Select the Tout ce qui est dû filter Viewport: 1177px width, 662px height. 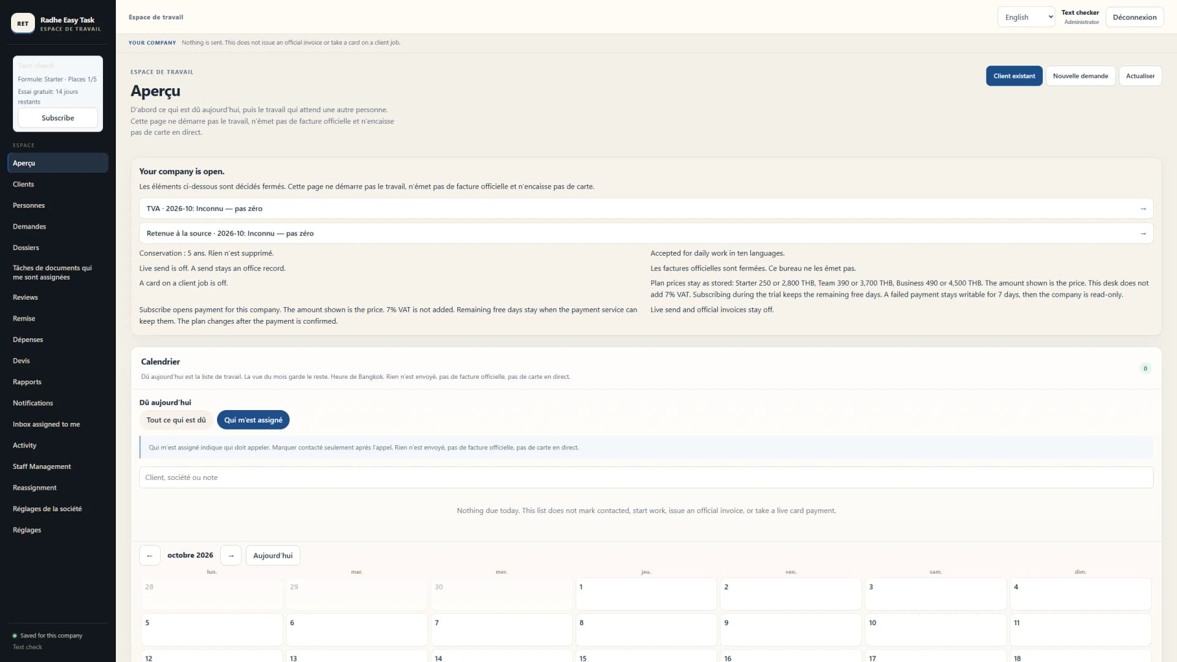point(176,420)
